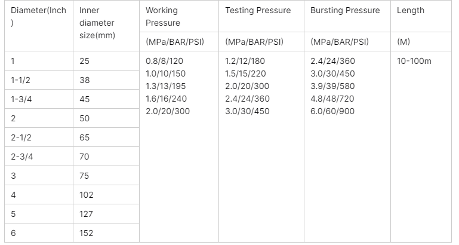Select the Inner diameter size(mm) header
459x245 pixels.
pyautogui.click(x=106, y=26)
